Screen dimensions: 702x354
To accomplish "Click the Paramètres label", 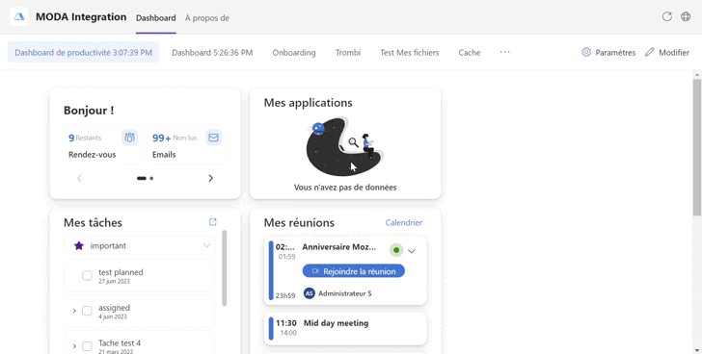I will point(615,52).
